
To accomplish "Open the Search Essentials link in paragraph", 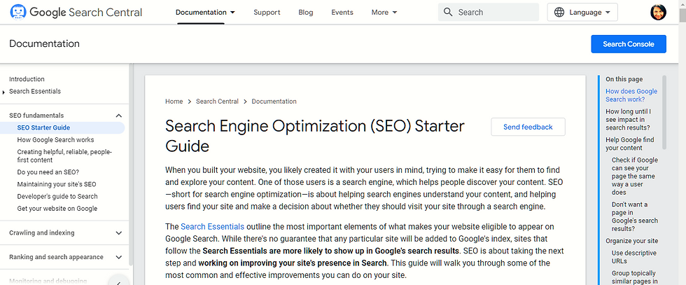I will [212, 227].
